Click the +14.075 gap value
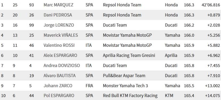This screenshot has height=100, width=221. (212, 96)
